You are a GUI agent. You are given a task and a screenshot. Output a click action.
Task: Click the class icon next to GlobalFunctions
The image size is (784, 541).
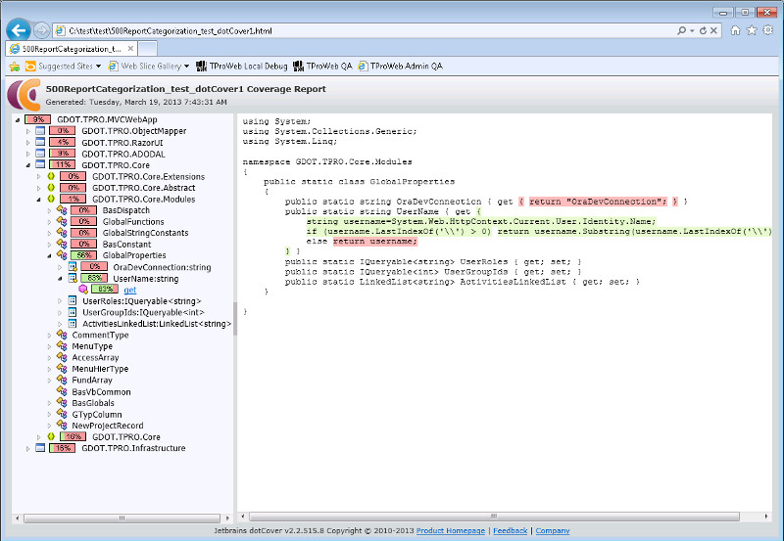point(62,221)
